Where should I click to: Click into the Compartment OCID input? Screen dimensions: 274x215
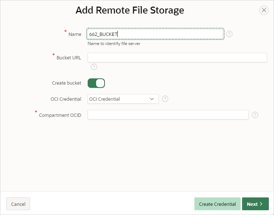(168, 115)
